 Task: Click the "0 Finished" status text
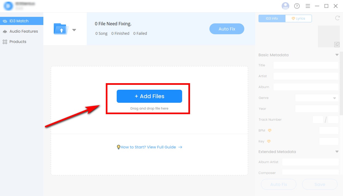(120, 33)
